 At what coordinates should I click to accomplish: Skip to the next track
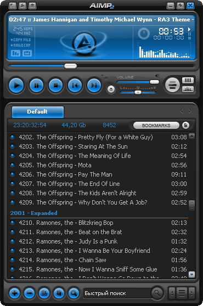pos(94,86)
